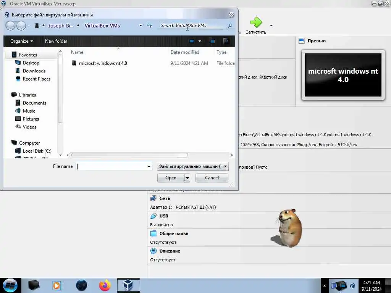Open the Documents library

pos(34,103)
